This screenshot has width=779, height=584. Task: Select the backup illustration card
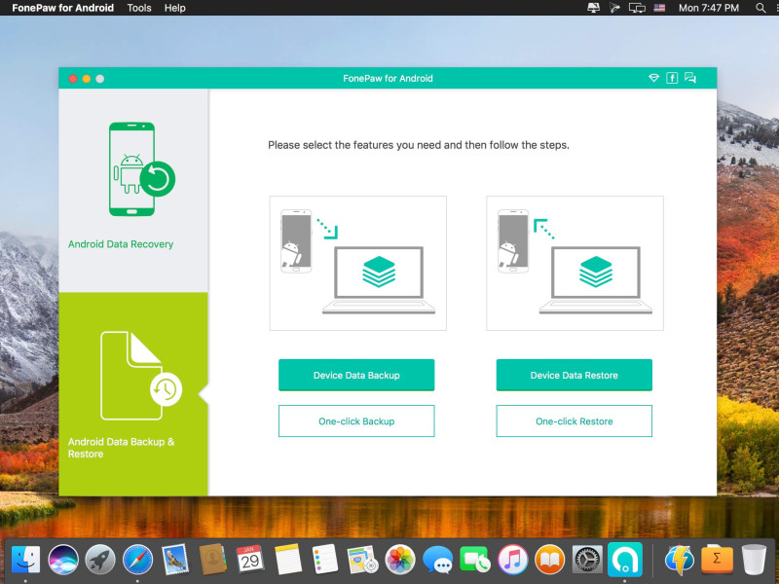[x=357, y=263]
